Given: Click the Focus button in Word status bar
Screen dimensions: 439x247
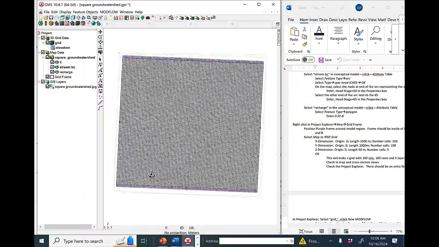Looking at the screenshot, I should pos(306,232).
